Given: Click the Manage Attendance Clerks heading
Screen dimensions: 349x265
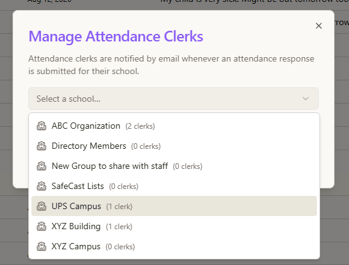Looking at the screenshot, I should pos(116,36).
